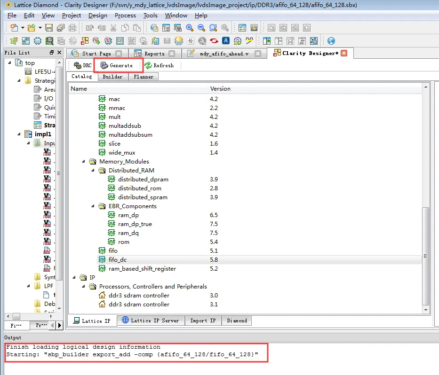Image resolution: width=439 pixels, height=375 pixels.
Task: Close the Reports tab
Action: 172,54
